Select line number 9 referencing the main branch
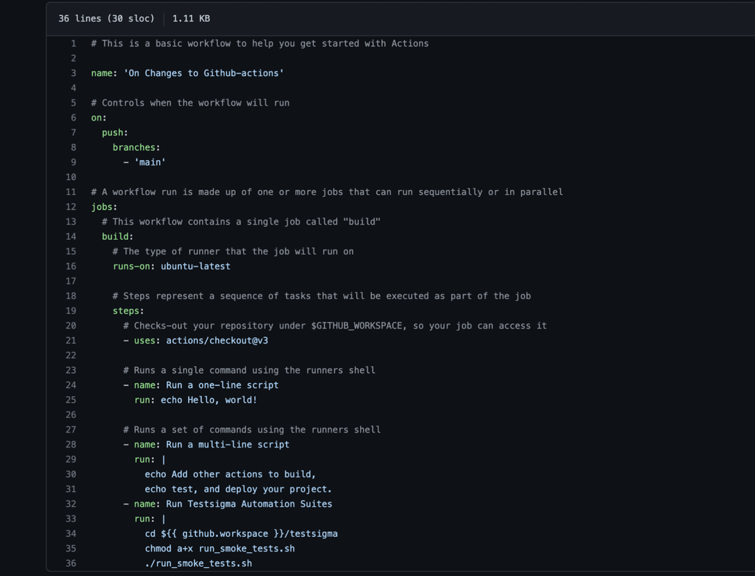Viewport: 755px width, 576px height. tap(73, 162)
